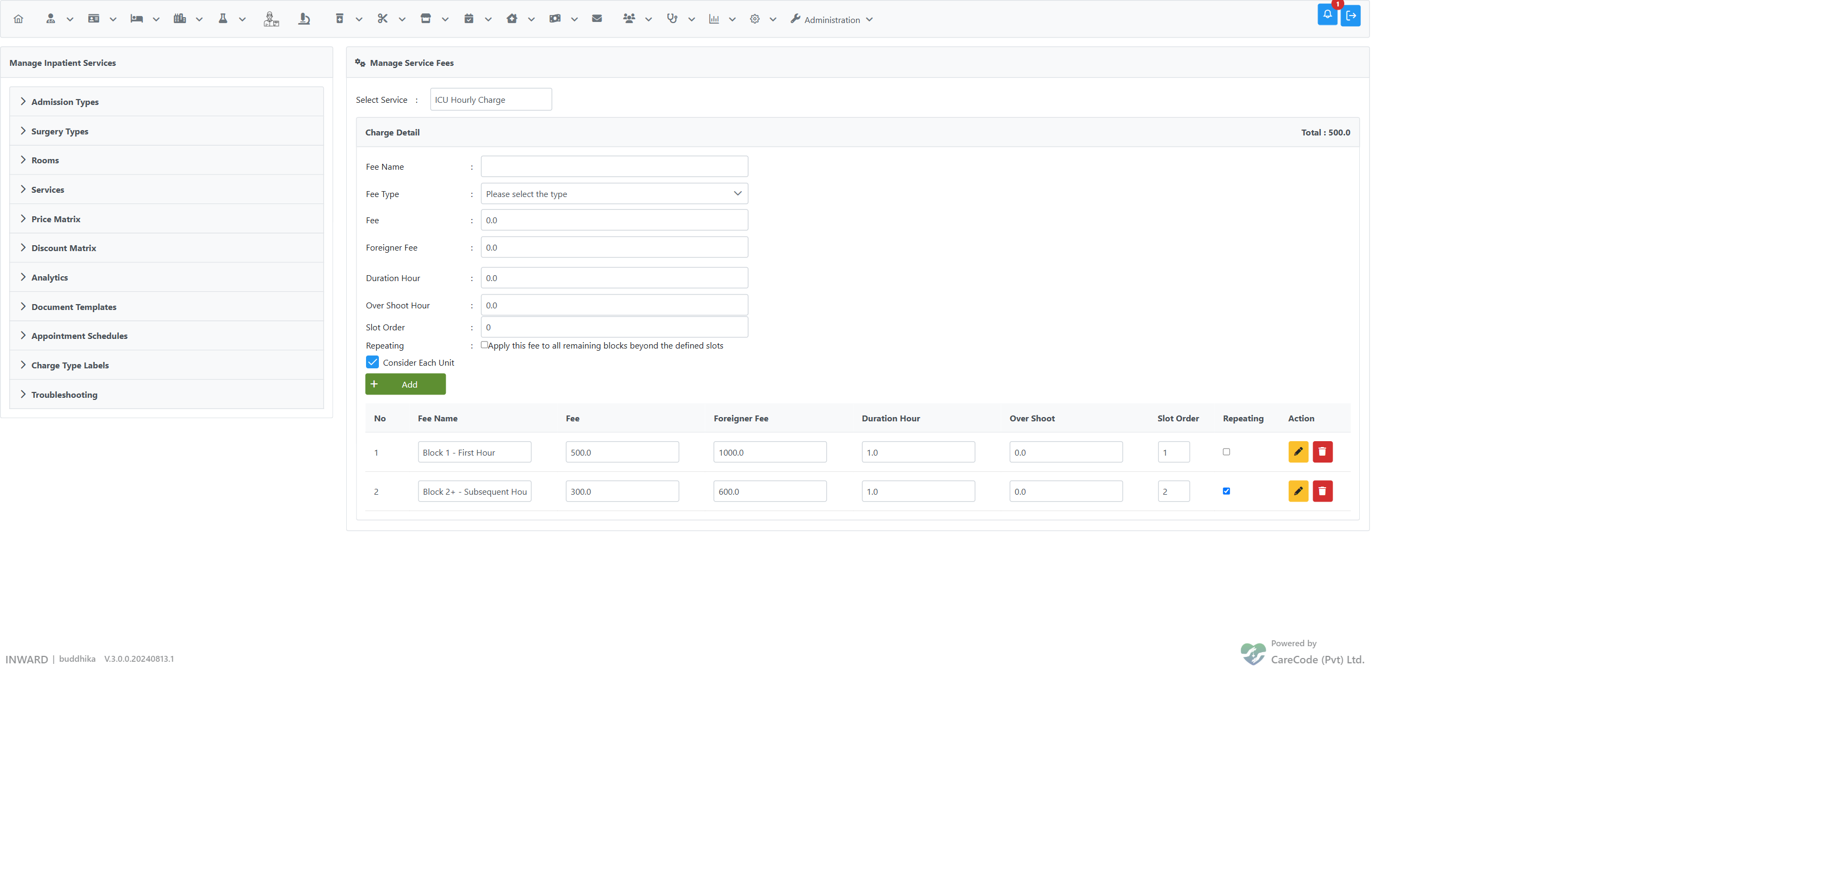Expand the Rooms section
Image resolution: width=1835 pixels, height=885 pixels.
166,160
